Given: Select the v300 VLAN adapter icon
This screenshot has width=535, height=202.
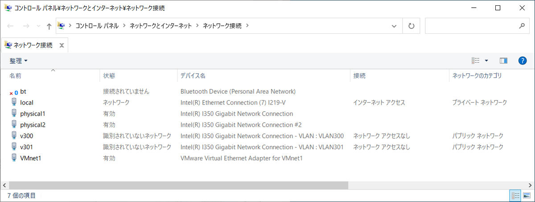Looking at the screenshot, I should (14, 136).
